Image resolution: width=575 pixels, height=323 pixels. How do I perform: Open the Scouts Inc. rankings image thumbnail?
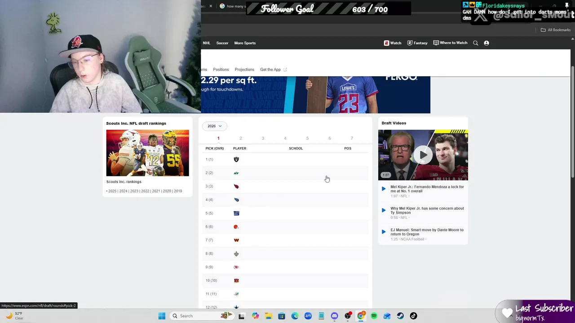pos(147,153)
